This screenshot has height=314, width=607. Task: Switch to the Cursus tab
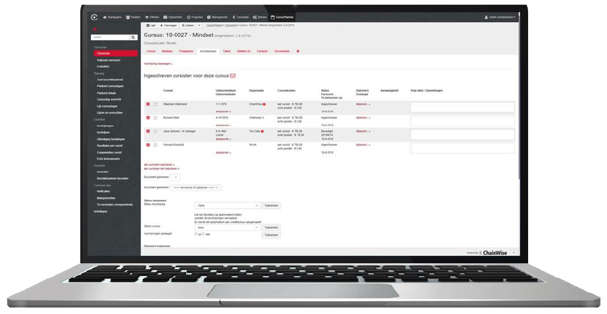pos(151,51)
